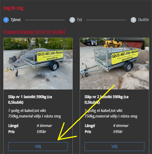Click the Standard lånesläp 595 kr heading
The width and height of the screenshot is (152, 154).
(34, 32)
